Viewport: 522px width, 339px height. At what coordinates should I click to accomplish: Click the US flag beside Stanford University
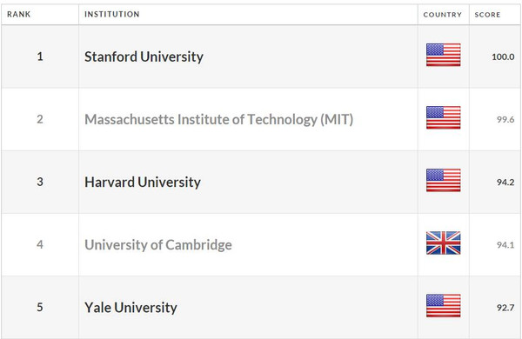point(443,55)
